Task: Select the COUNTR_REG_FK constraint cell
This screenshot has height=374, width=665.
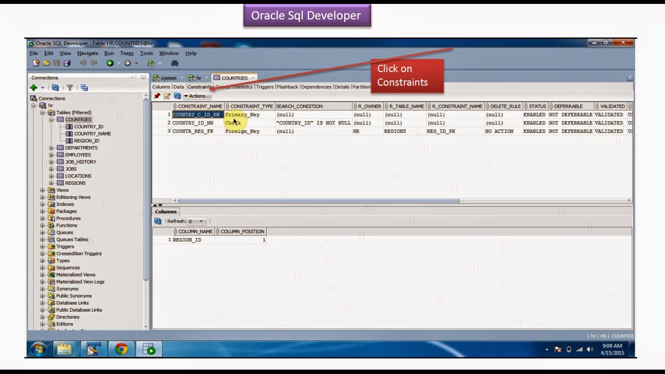Action: pyautogui.click(x=198, y=131)
